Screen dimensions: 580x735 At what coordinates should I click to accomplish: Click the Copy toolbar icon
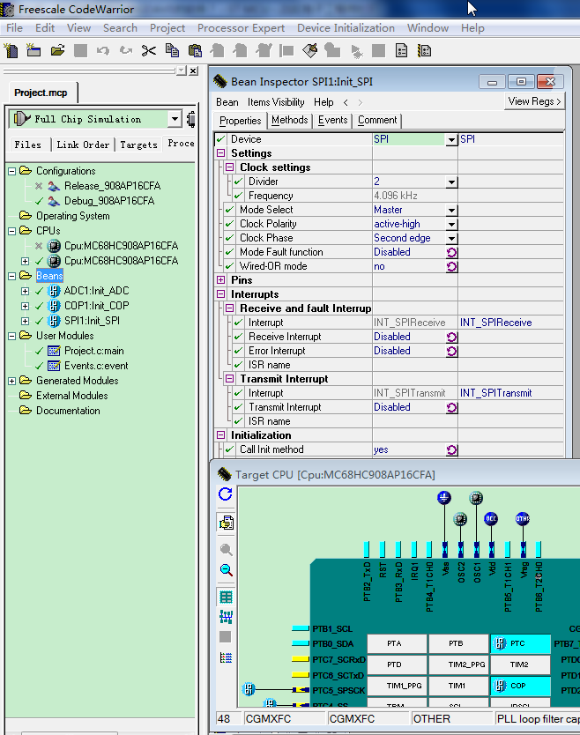point(172,50)
